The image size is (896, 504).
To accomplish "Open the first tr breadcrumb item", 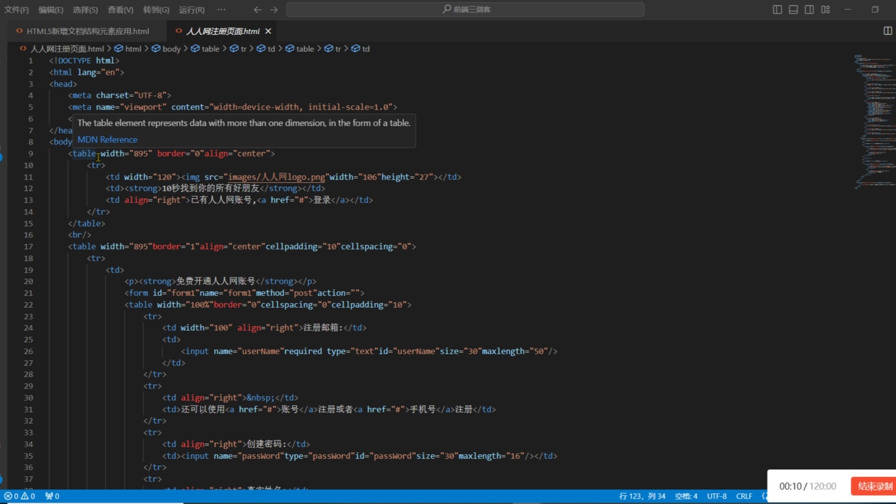I will [x=238, y=48].
